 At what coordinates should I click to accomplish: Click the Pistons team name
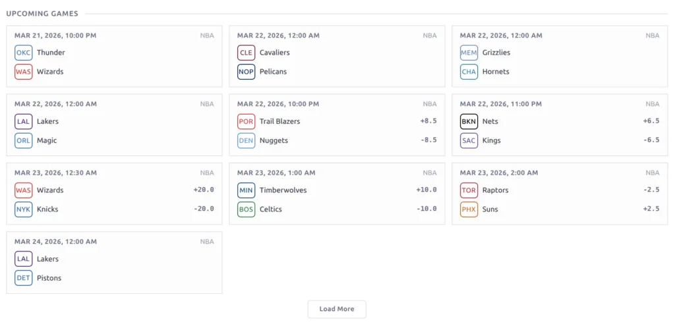click(49, 278)
